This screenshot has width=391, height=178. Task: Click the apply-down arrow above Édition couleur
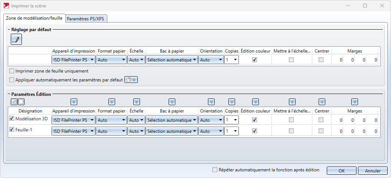pyautogui.click(x=255, y=101)
